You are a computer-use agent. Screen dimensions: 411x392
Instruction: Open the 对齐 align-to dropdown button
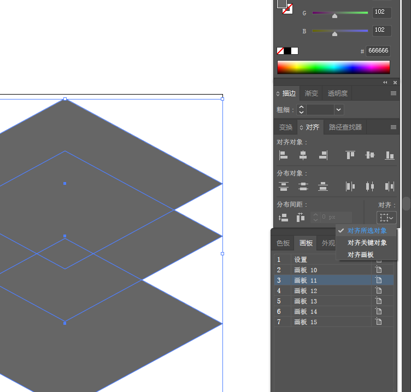tap(387, 218)
